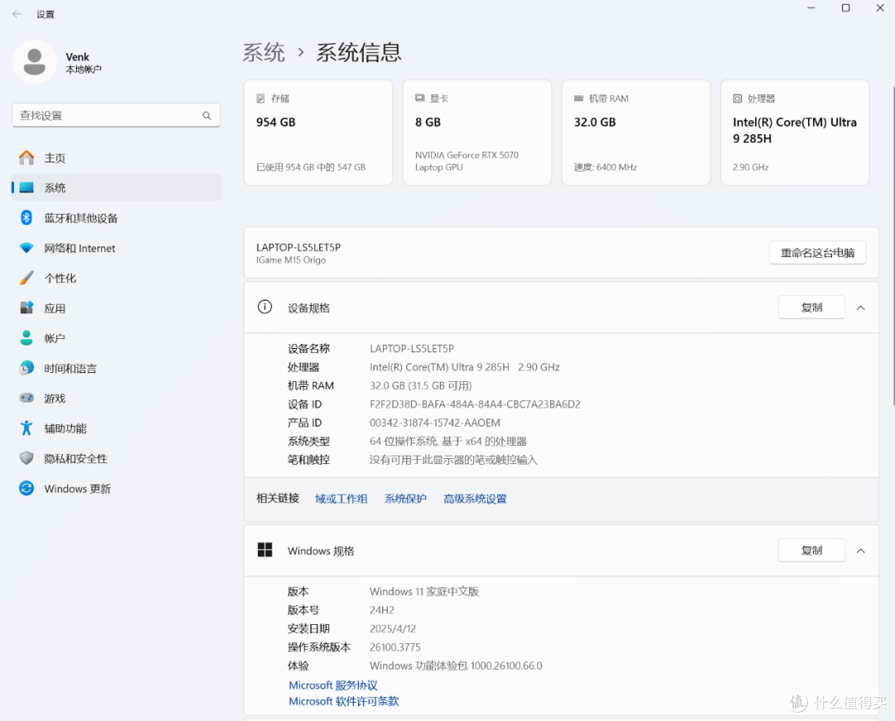Open Microsoft 服务协议 link
The width and height of the screenshot is (895, 721).
pyautogui.click(x=333, y=685)
